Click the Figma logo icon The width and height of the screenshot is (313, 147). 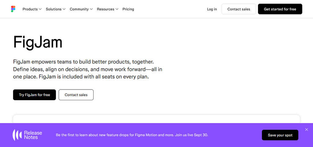(13, 9)
